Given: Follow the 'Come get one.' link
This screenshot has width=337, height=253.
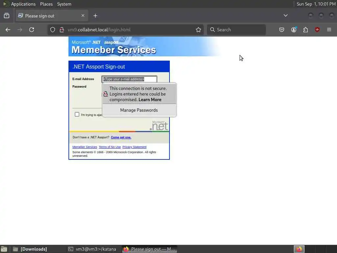Looking at the screenshot, I should 121,137.
